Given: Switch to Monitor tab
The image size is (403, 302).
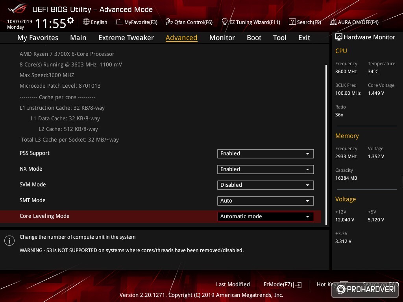Looking at the screenshot, I should tap(222, 38).
